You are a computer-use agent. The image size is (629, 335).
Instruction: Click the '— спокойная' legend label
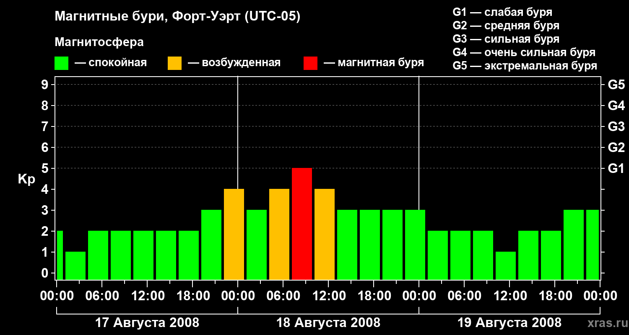click(x=111, y=63)
